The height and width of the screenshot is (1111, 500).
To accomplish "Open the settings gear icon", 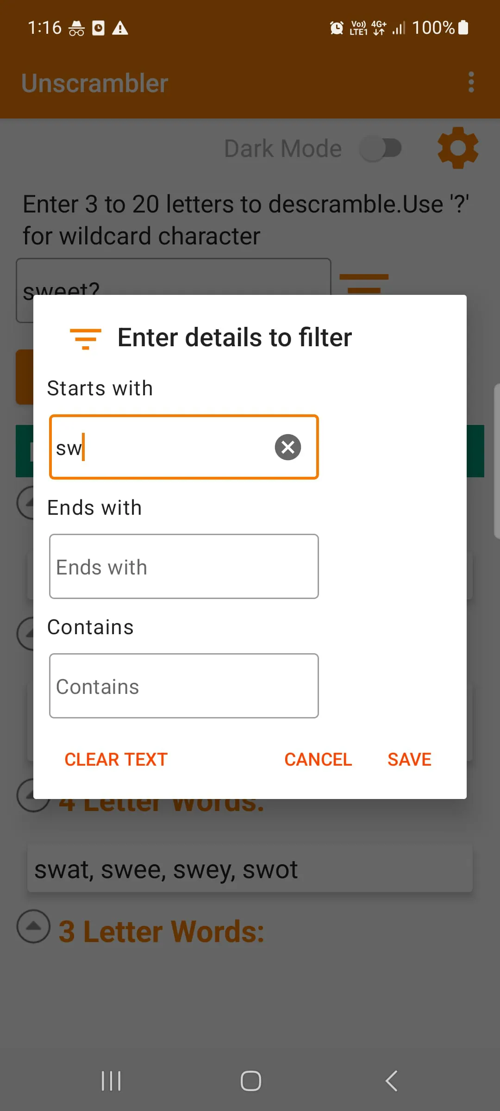I will tap(457, 148).
